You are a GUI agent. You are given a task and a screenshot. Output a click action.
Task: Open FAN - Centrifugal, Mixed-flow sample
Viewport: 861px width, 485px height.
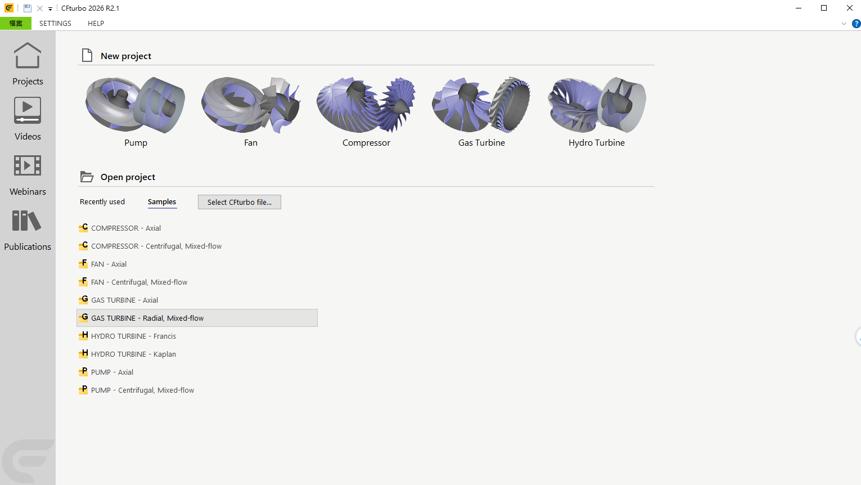(197, 282)
